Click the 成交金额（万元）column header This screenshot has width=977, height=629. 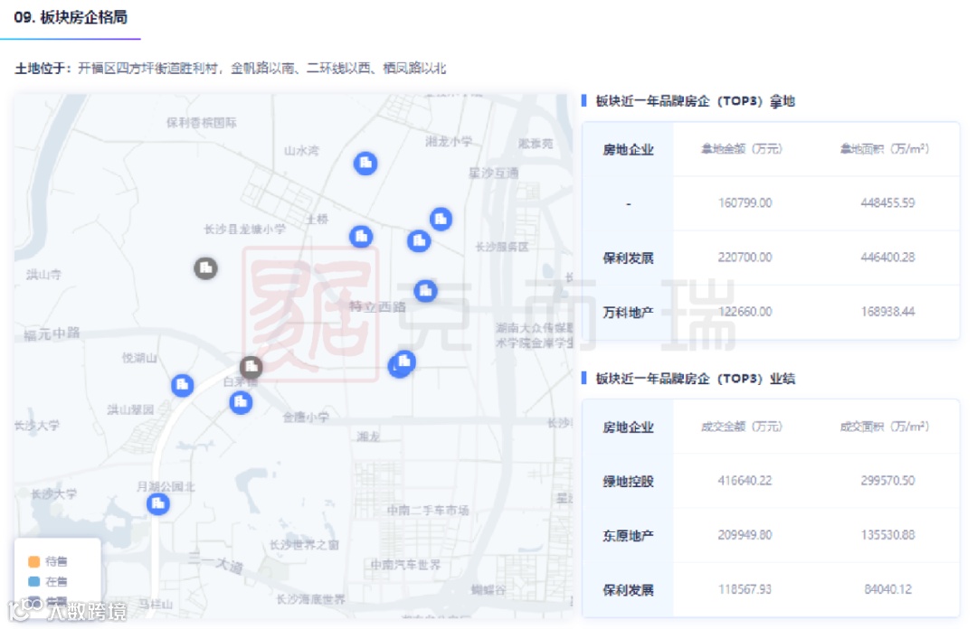pyautogui.click(x=741, y=427)
